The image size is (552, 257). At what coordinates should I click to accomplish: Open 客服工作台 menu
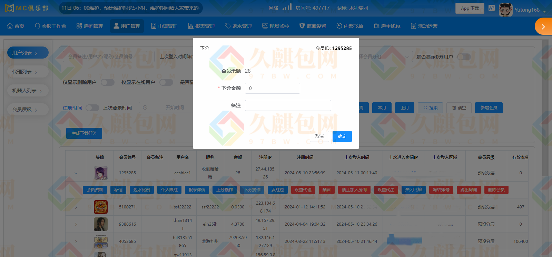coord(50,26)
